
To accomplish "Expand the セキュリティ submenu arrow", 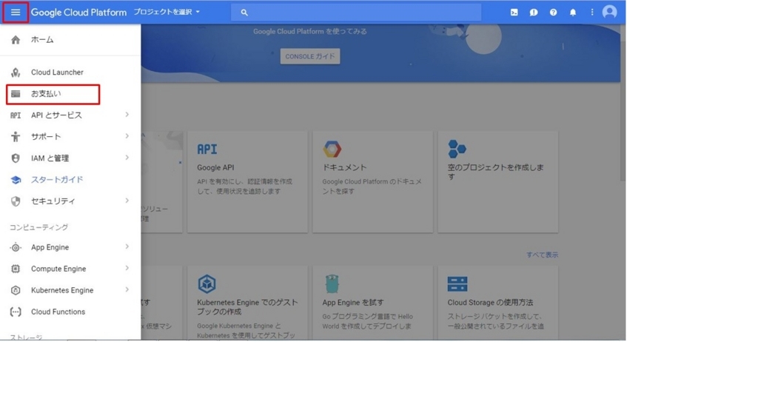I will pyautogui.click(x=127, y=201).
